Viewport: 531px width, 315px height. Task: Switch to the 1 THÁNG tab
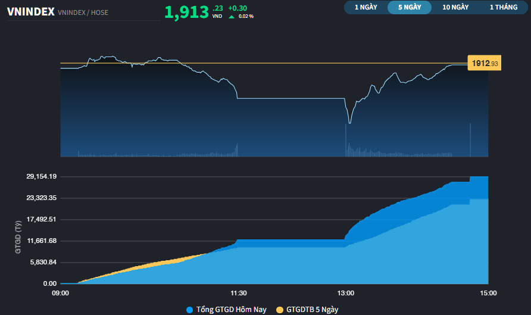[504, 7]
